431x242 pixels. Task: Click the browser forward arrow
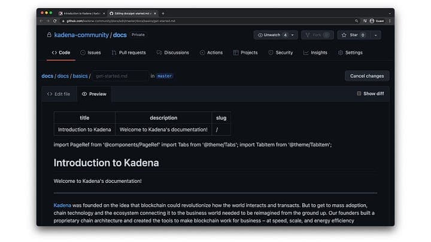click(48, 21)
